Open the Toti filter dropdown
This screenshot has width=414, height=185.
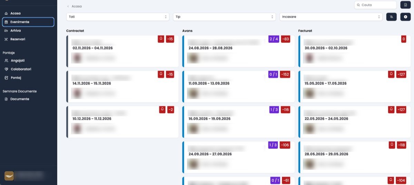(118, 17)
